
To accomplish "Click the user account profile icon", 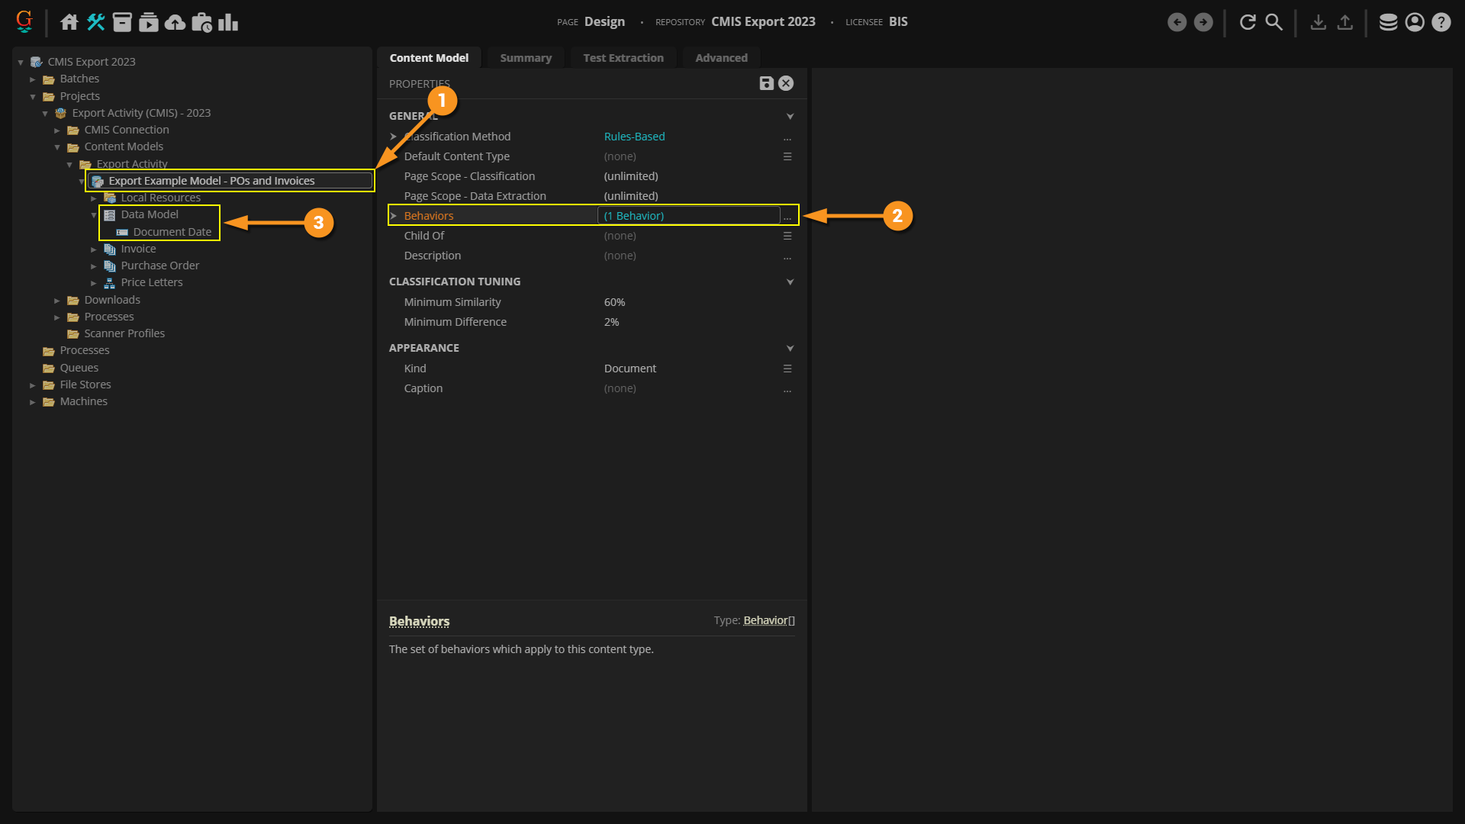I will coord(1415,22).
